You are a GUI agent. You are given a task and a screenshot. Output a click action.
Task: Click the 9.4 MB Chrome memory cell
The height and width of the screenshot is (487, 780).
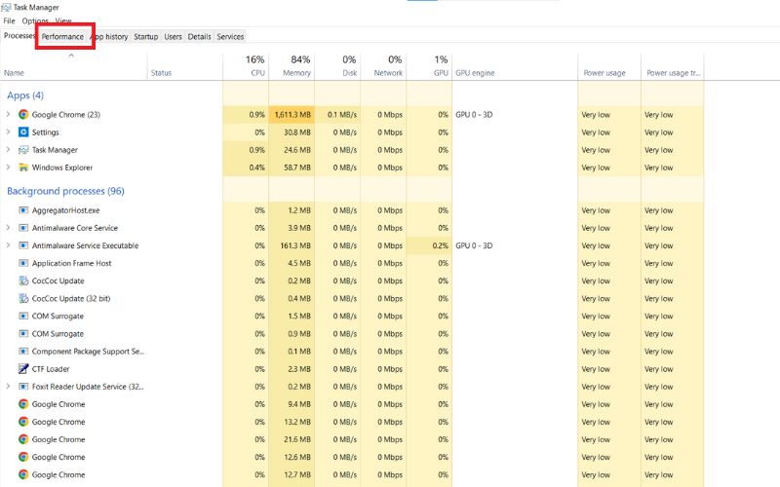[x=292, y=404]
